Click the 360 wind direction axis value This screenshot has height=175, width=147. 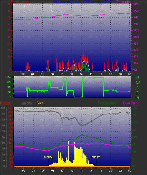pyautogui.click(x=9, y=77)
